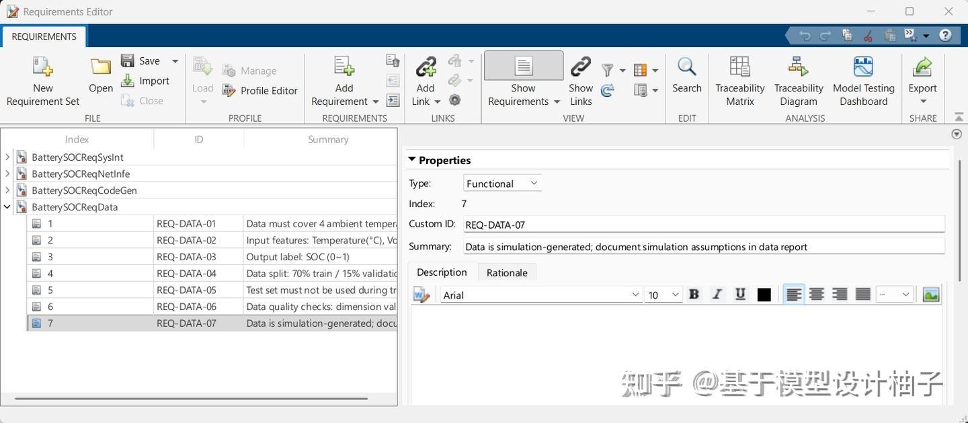
Task: Click Copy icon in quick access toolbar
Action: click(x=847, y=36)
